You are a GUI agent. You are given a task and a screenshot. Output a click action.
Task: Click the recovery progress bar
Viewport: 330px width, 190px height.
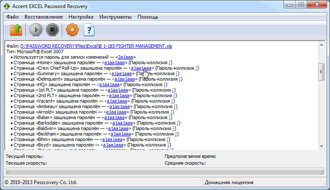click(164, 171)
